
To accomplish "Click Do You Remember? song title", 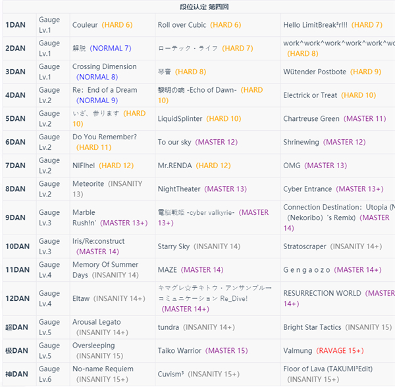I will [105, 137].
